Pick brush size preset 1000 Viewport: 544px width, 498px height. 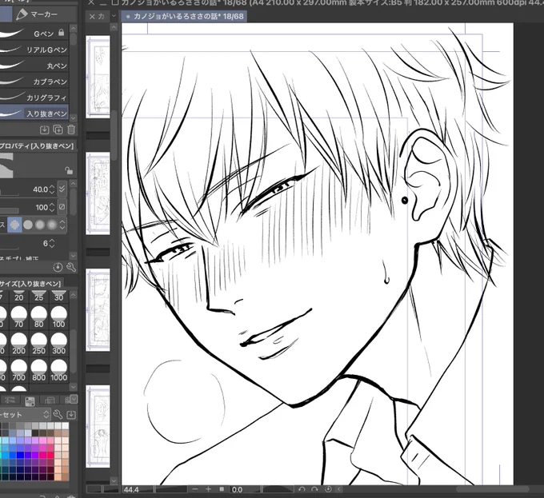[58, 370]
